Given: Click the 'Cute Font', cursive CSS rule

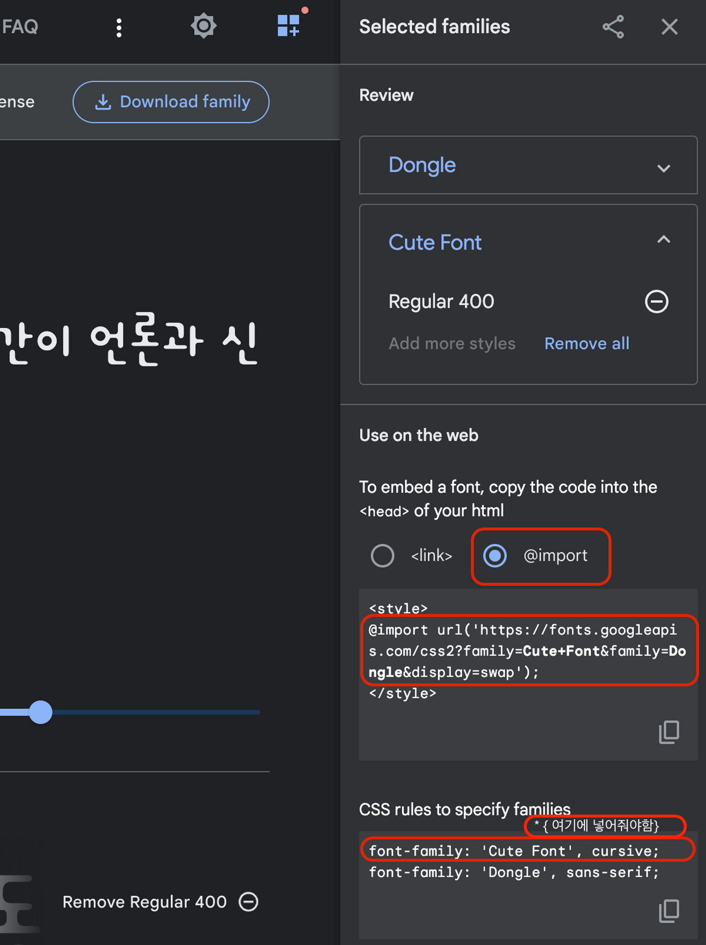Looking at the screenshot, I should [514, 851].
